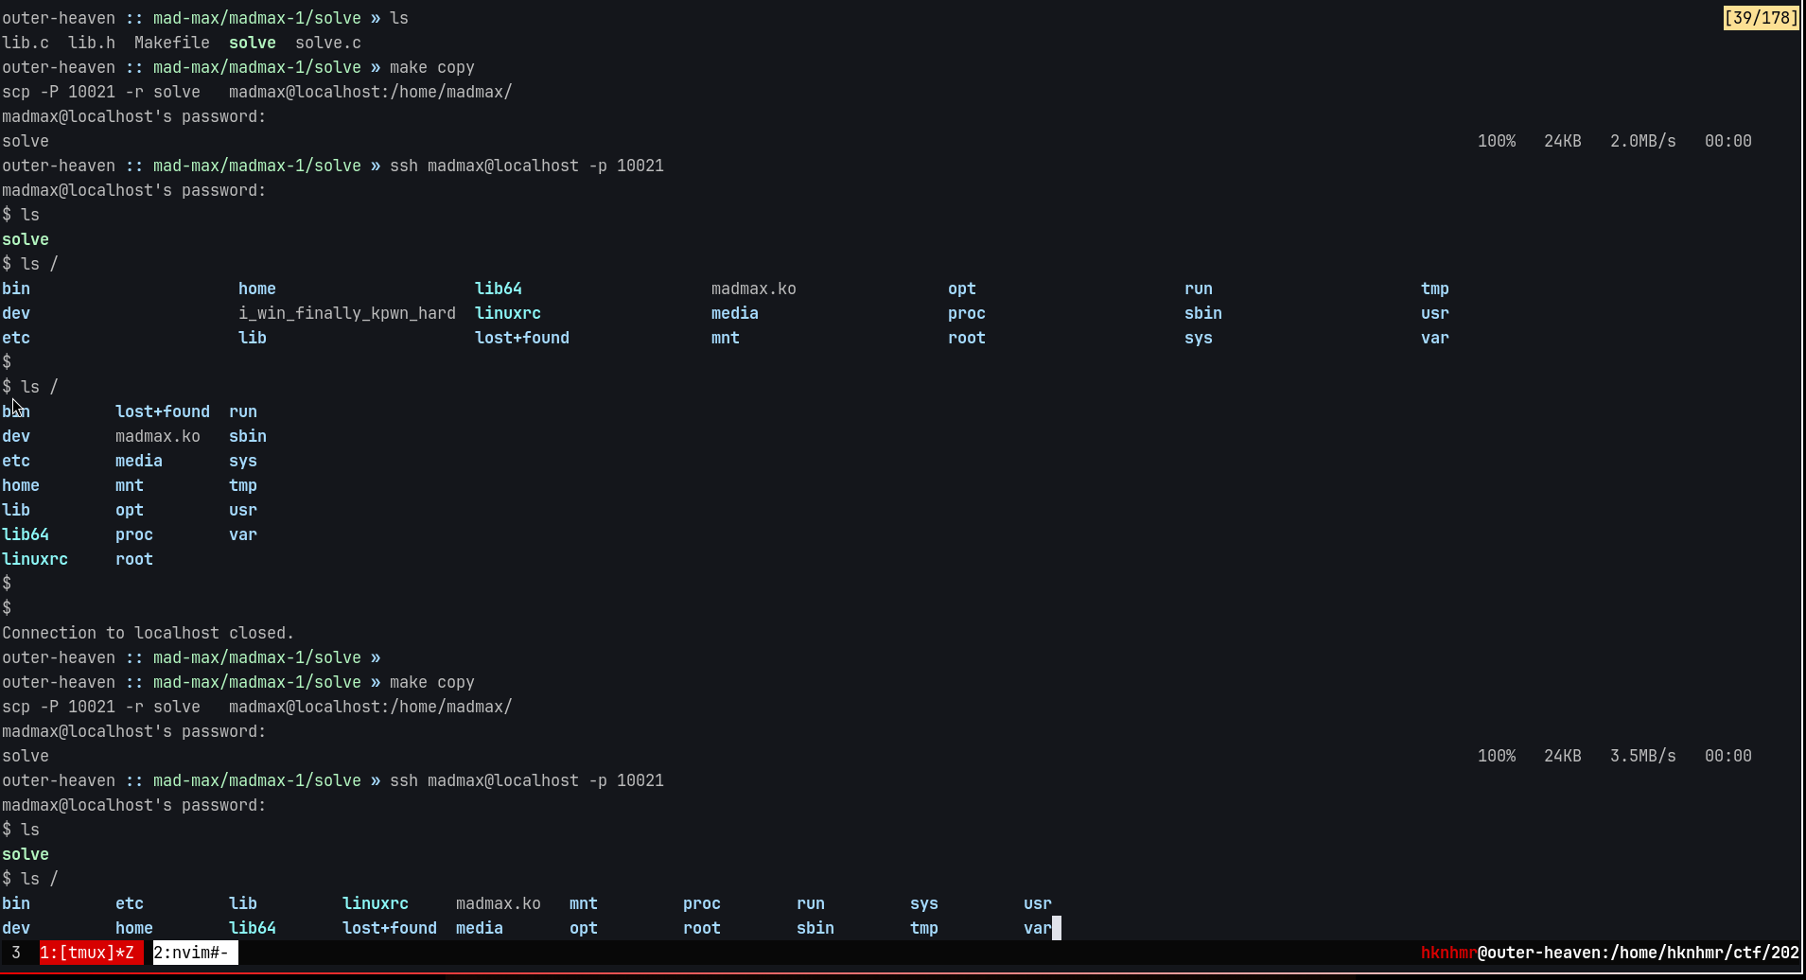
Task: Click the "lib.c" filename
Action: coord(26,43)
